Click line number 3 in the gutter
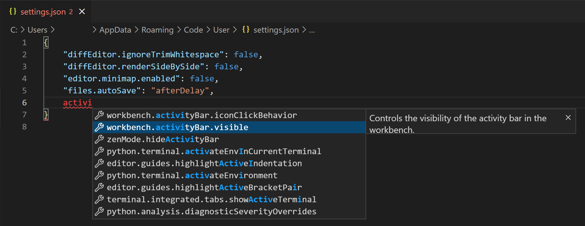This screenshot has height=226, width=585. [x=24, y=66]
